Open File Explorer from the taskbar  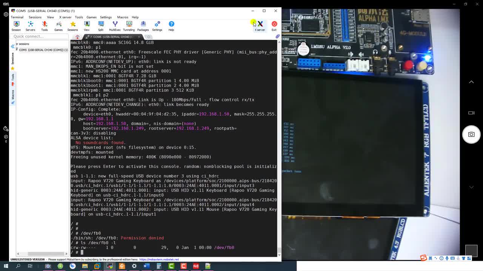click(85, 266)
